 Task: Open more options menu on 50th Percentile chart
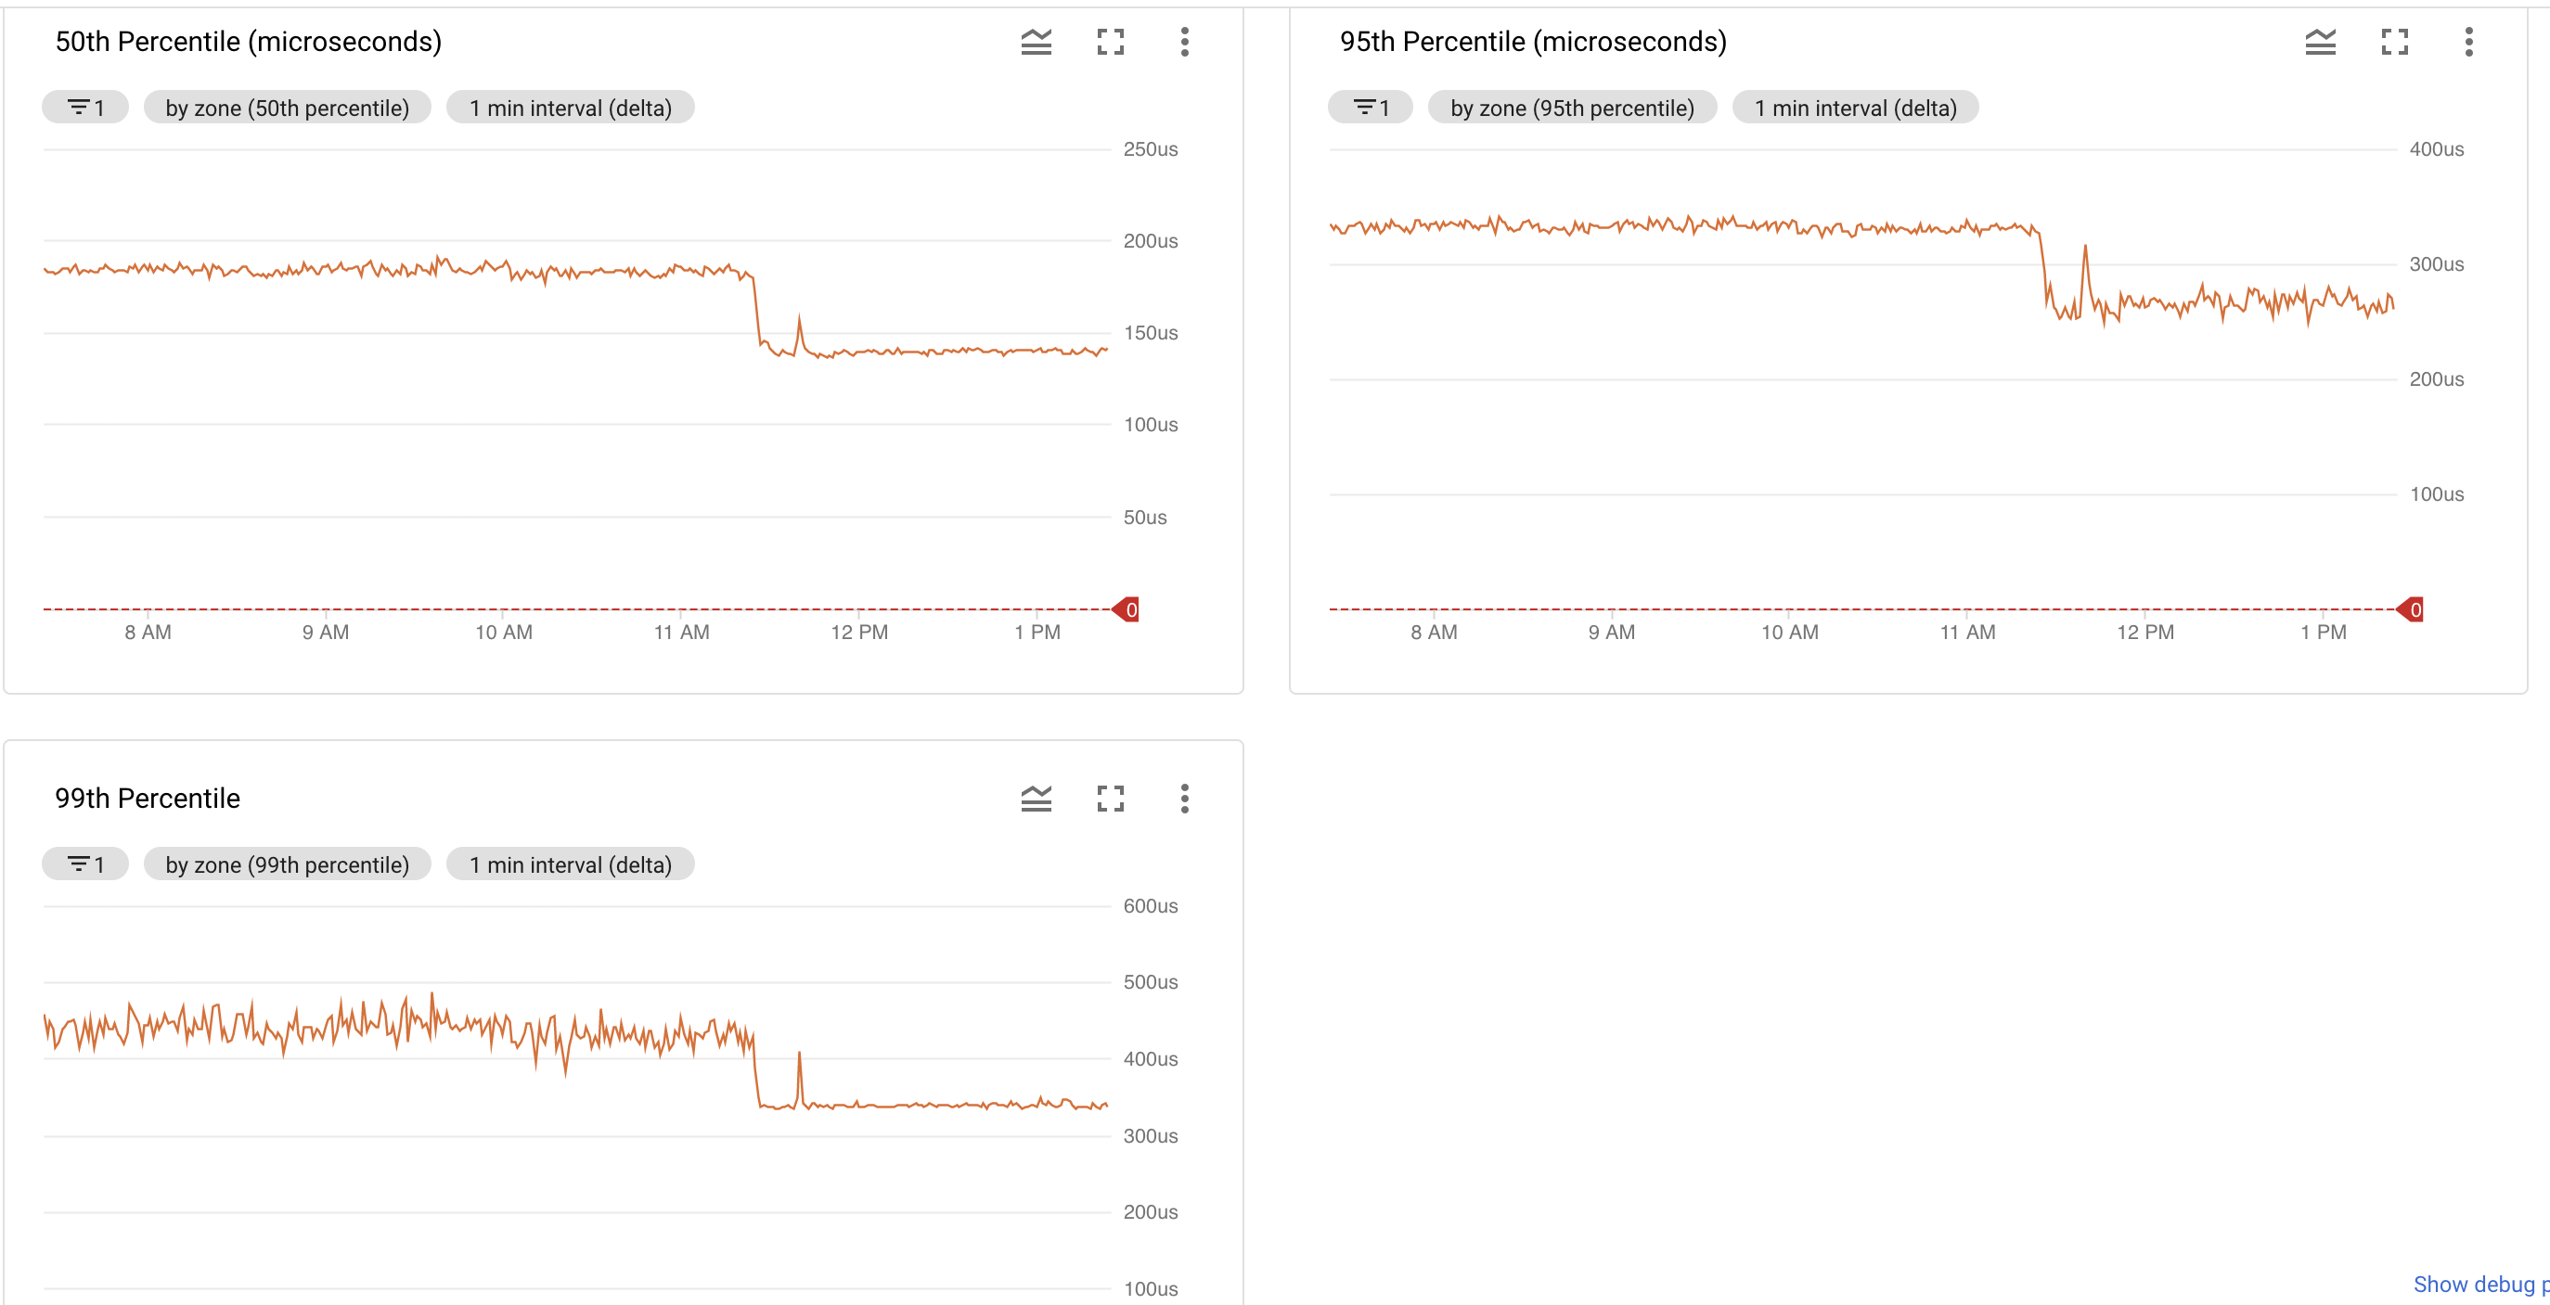1184,42
